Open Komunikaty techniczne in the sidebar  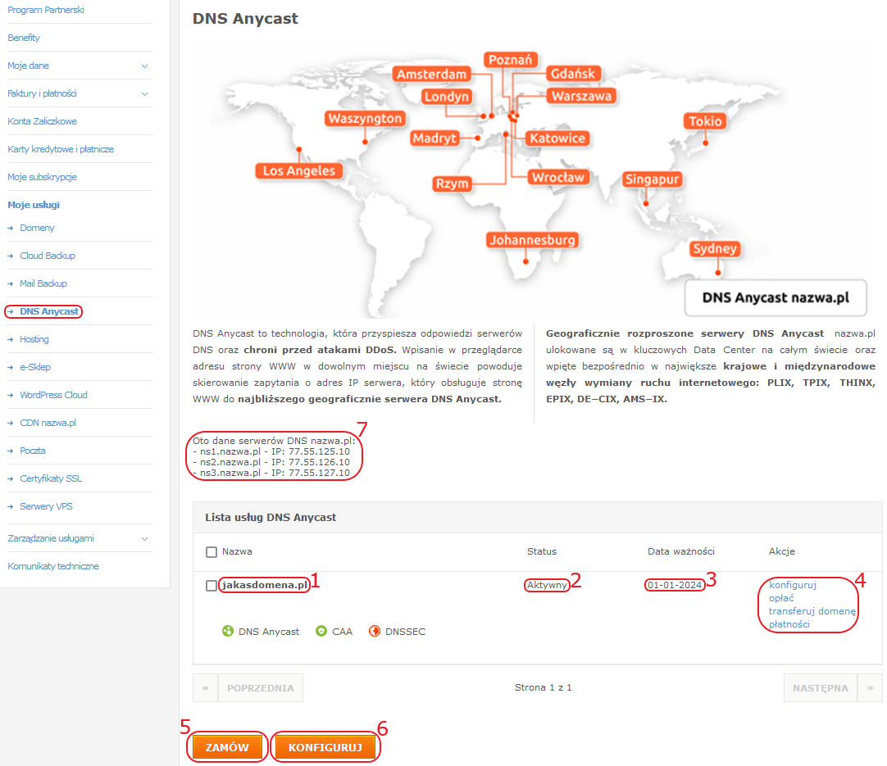(x=53, y=566)
